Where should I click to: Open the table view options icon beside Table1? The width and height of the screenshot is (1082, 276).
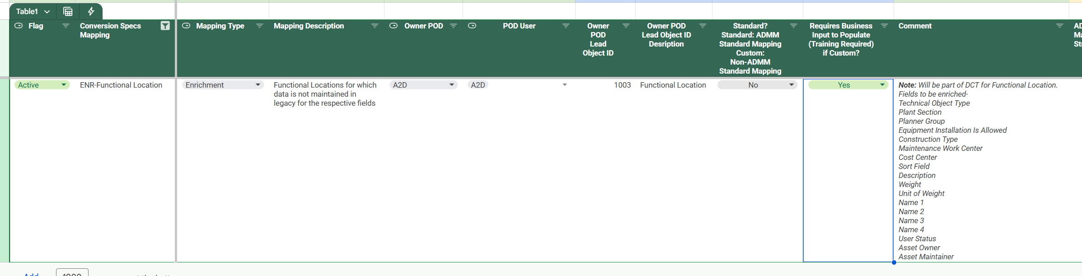[x=68, y=12]
